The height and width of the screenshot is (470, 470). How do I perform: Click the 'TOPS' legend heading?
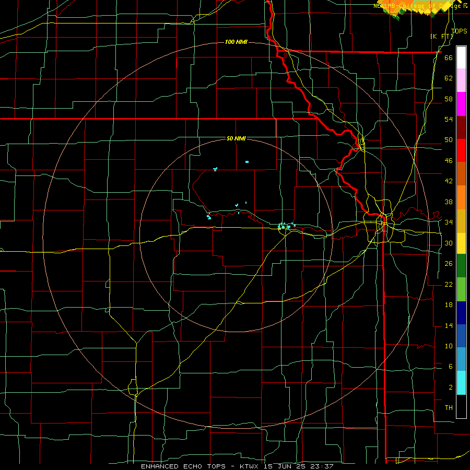tap(459, 31)
